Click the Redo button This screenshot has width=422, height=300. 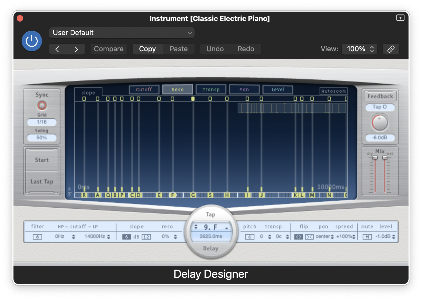pos(246,49)
